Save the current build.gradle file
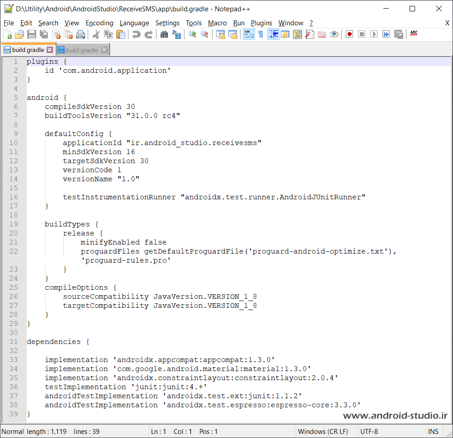Image resolution: width=453 pixels, height=438 pixels. coord(32,33)
